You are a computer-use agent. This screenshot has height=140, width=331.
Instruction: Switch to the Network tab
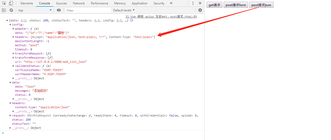(79, 3)
